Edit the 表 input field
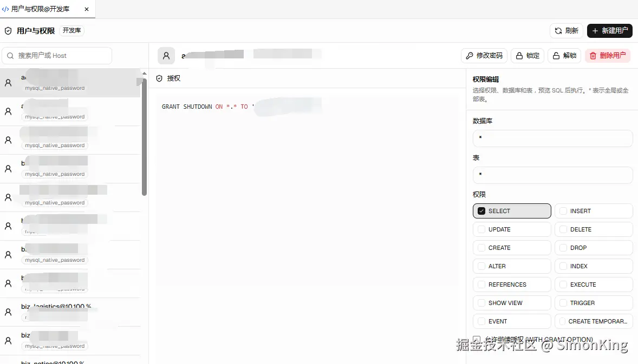The image size is (638, 364). (552, 175)
